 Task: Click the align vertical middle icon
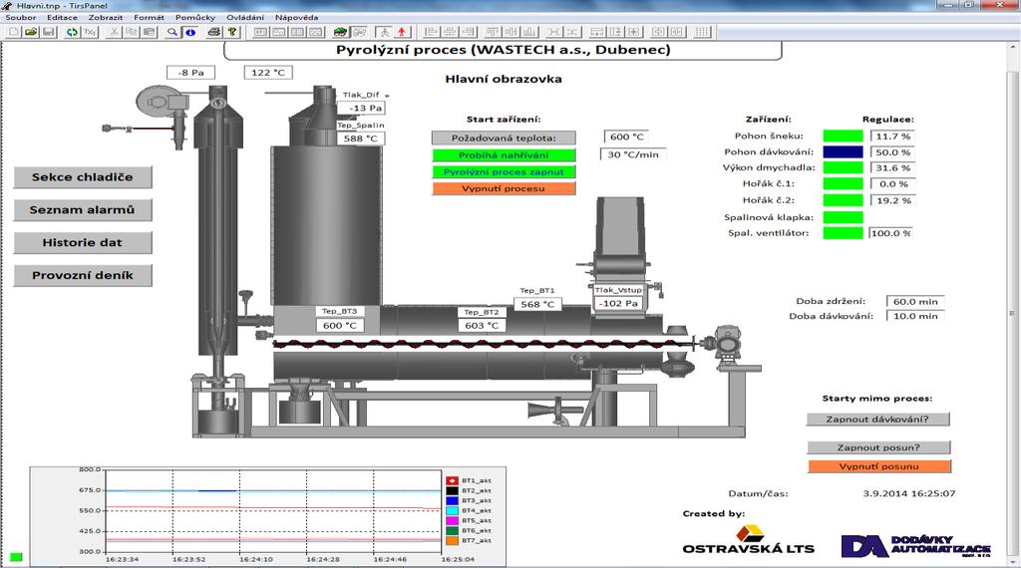pos(511,31)
